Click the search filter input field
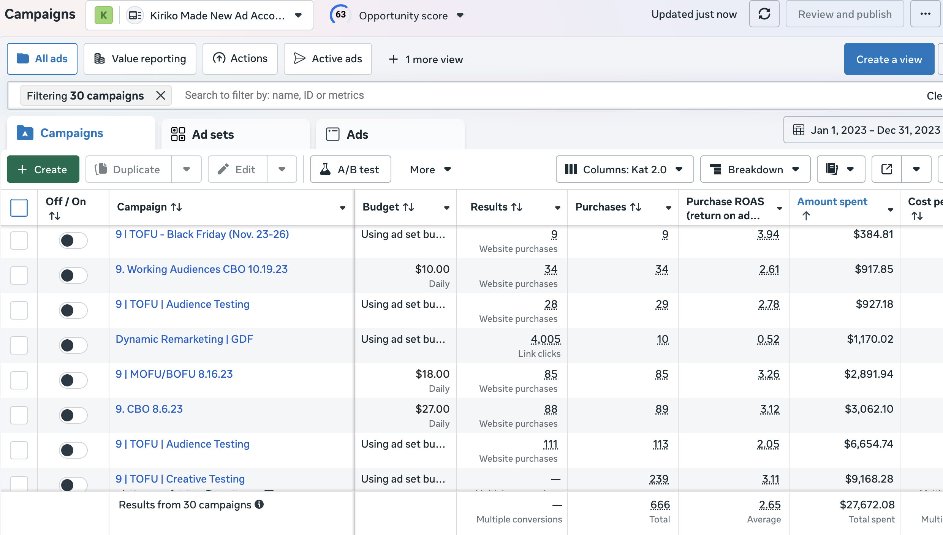 pos(342,95)
